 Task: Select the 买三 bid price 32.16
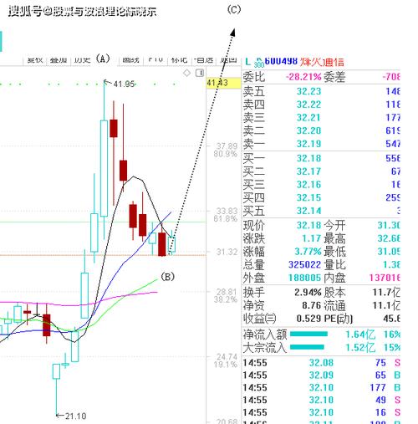308,185
